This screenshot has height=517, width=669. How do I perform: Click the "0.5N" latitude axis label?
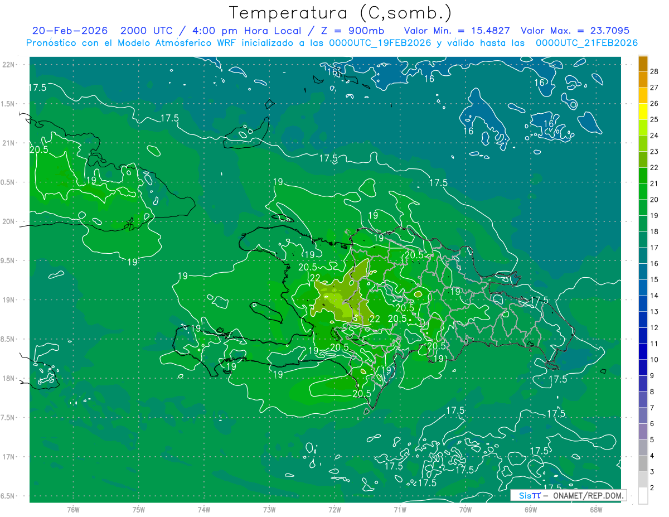pos(9,182)
